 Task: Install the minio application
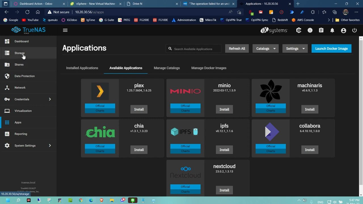click(x=224, y=109)
